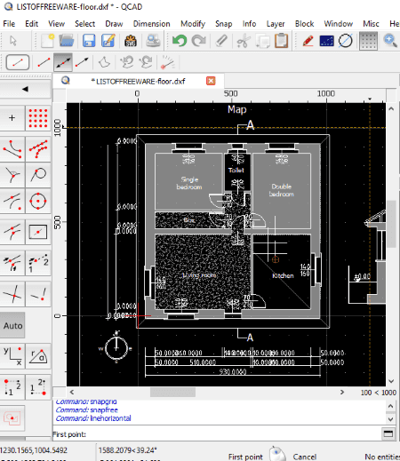Click the Save As icon with pencil
The image size is (400, 461).
(108, 41)
